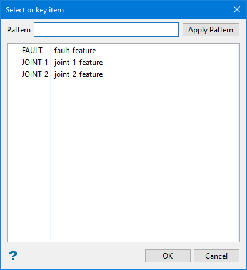
Task: Open help via the question mark icon
Action: [13, 256]
